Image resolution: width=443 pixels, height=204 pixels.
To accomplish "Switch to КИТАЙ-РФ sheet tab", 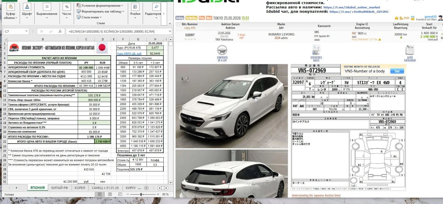I will click(59, 188).
